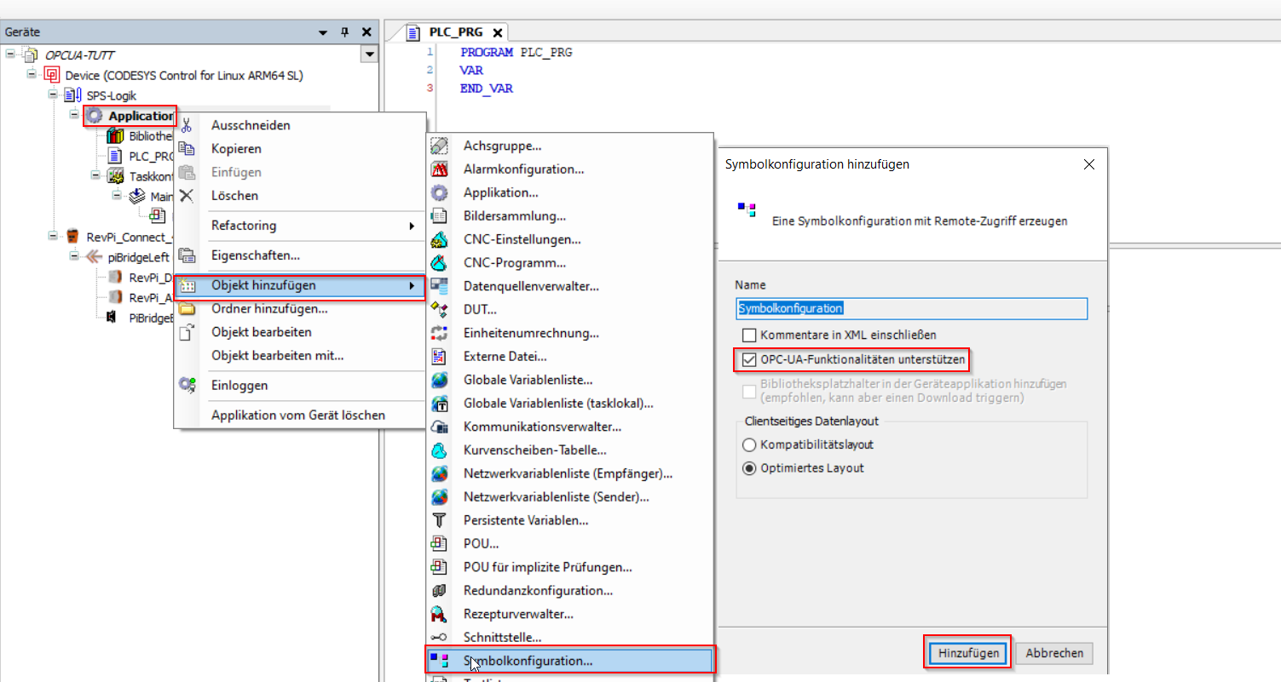This screenshot has height=682, width=1281.
Task: Click the Löschen X icon
Action: click(188, 195)
